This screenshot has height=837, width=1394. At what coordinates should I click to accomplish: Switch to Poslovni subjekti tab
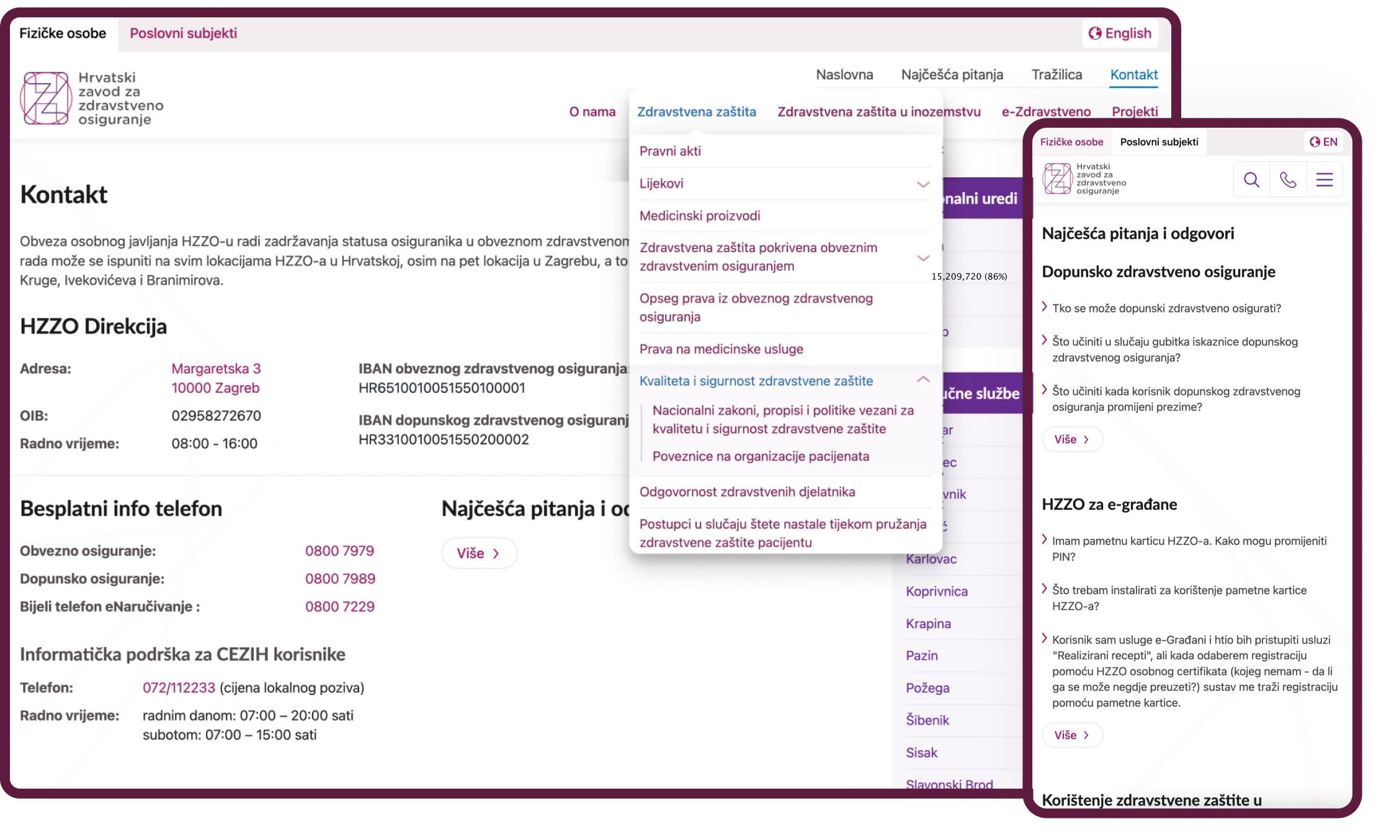coord(183,33)
